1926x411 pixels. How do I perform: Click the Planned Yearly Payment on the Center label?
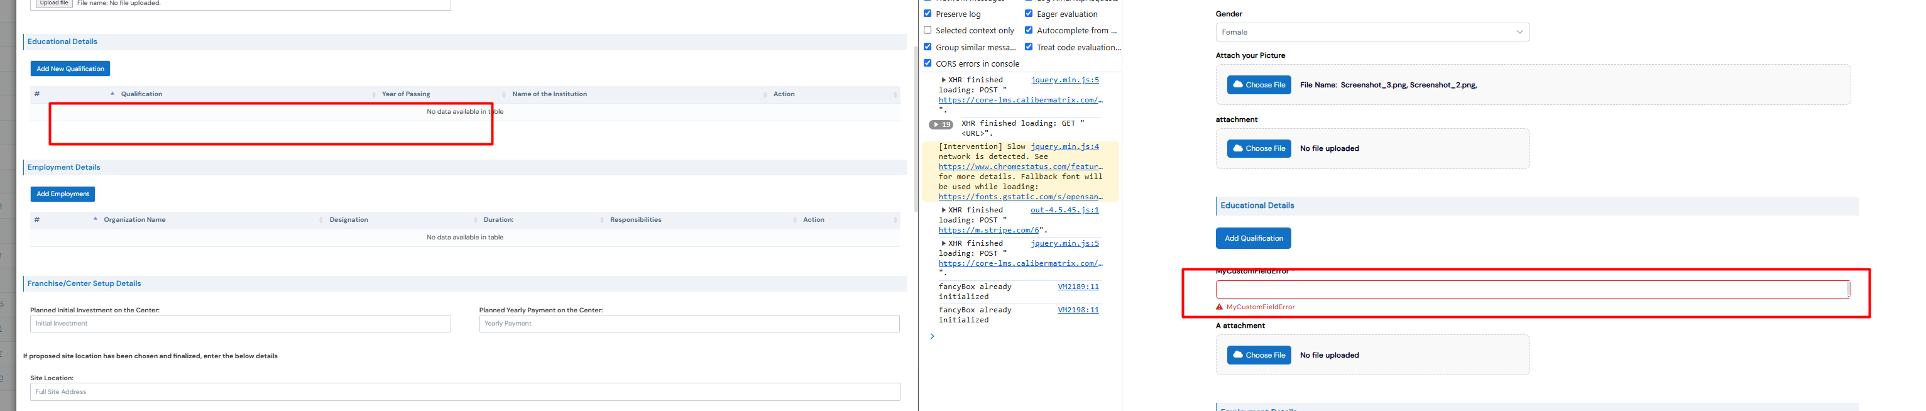click(x=540, y=310)
